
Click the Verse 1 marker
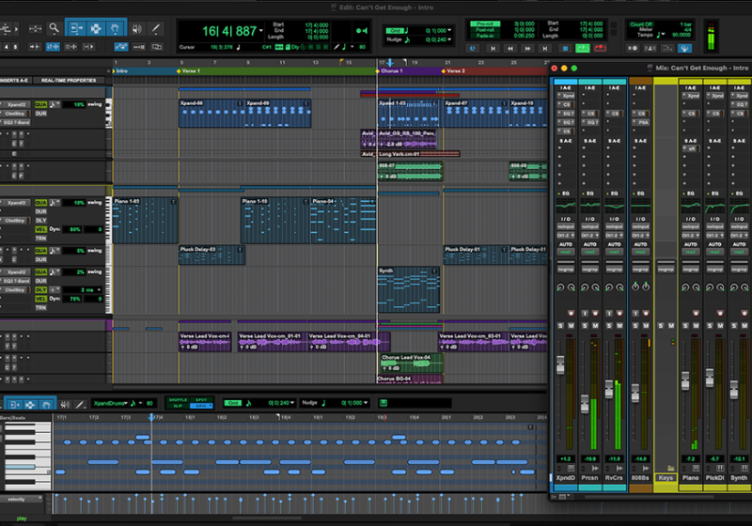click(x=189, y=70)
